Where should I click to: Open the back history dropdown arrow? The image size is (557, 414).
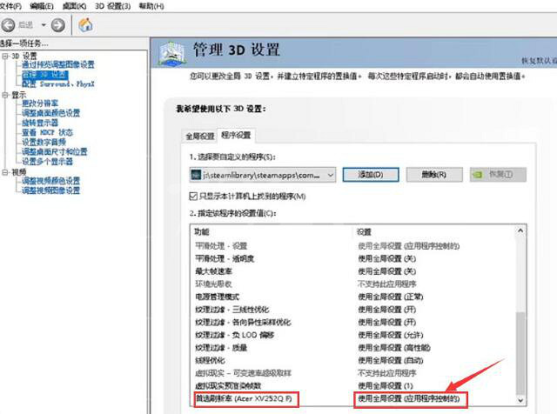tap(44, 25)
